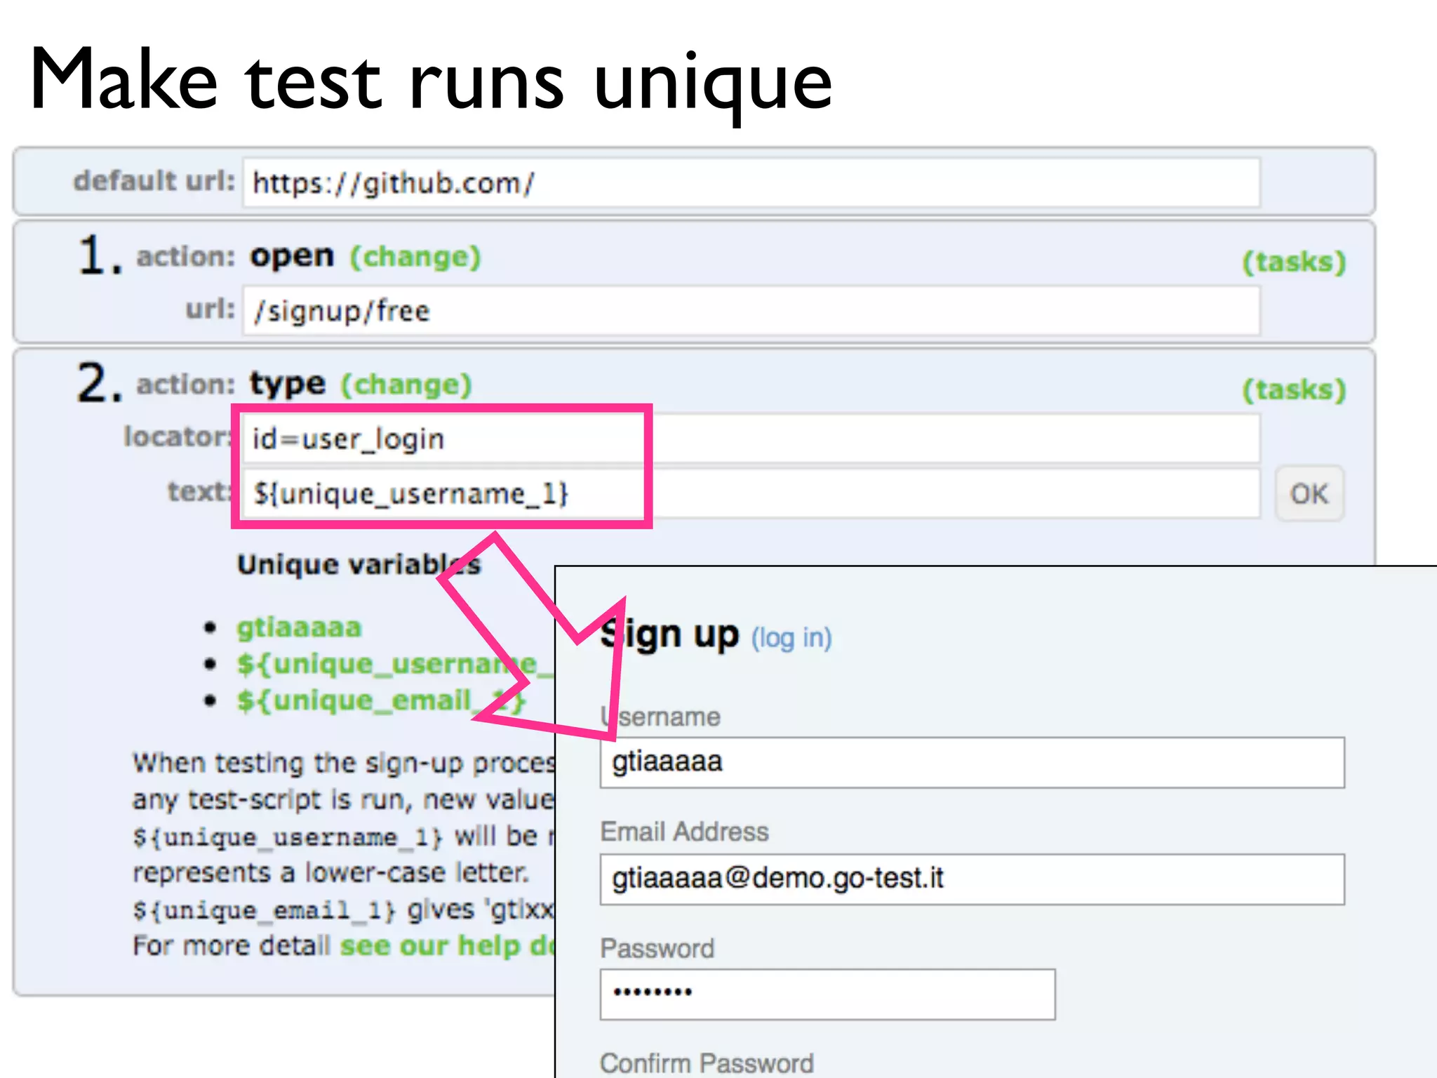Select the gtiaaaaa unique variable link
The image size is (1437, 1078).
pyautogui.click(x=299, y=627)
